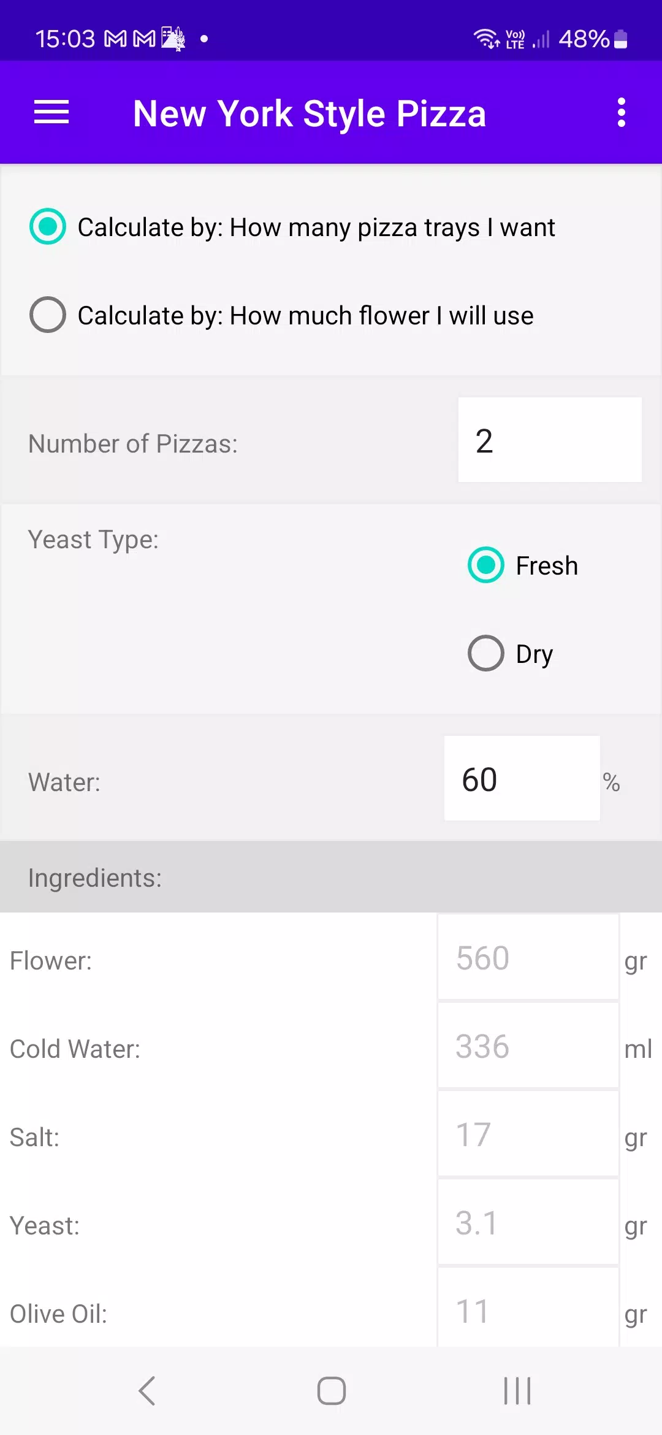662x1435 pixels.
Task: Tap the battery status icon
Action: pos(620,39)
